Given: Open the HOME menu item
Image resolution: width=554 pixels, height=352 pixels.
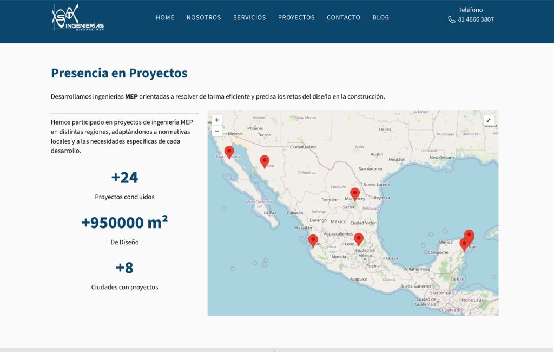Looking at the screenshot, I should click(x=165, y=18).
